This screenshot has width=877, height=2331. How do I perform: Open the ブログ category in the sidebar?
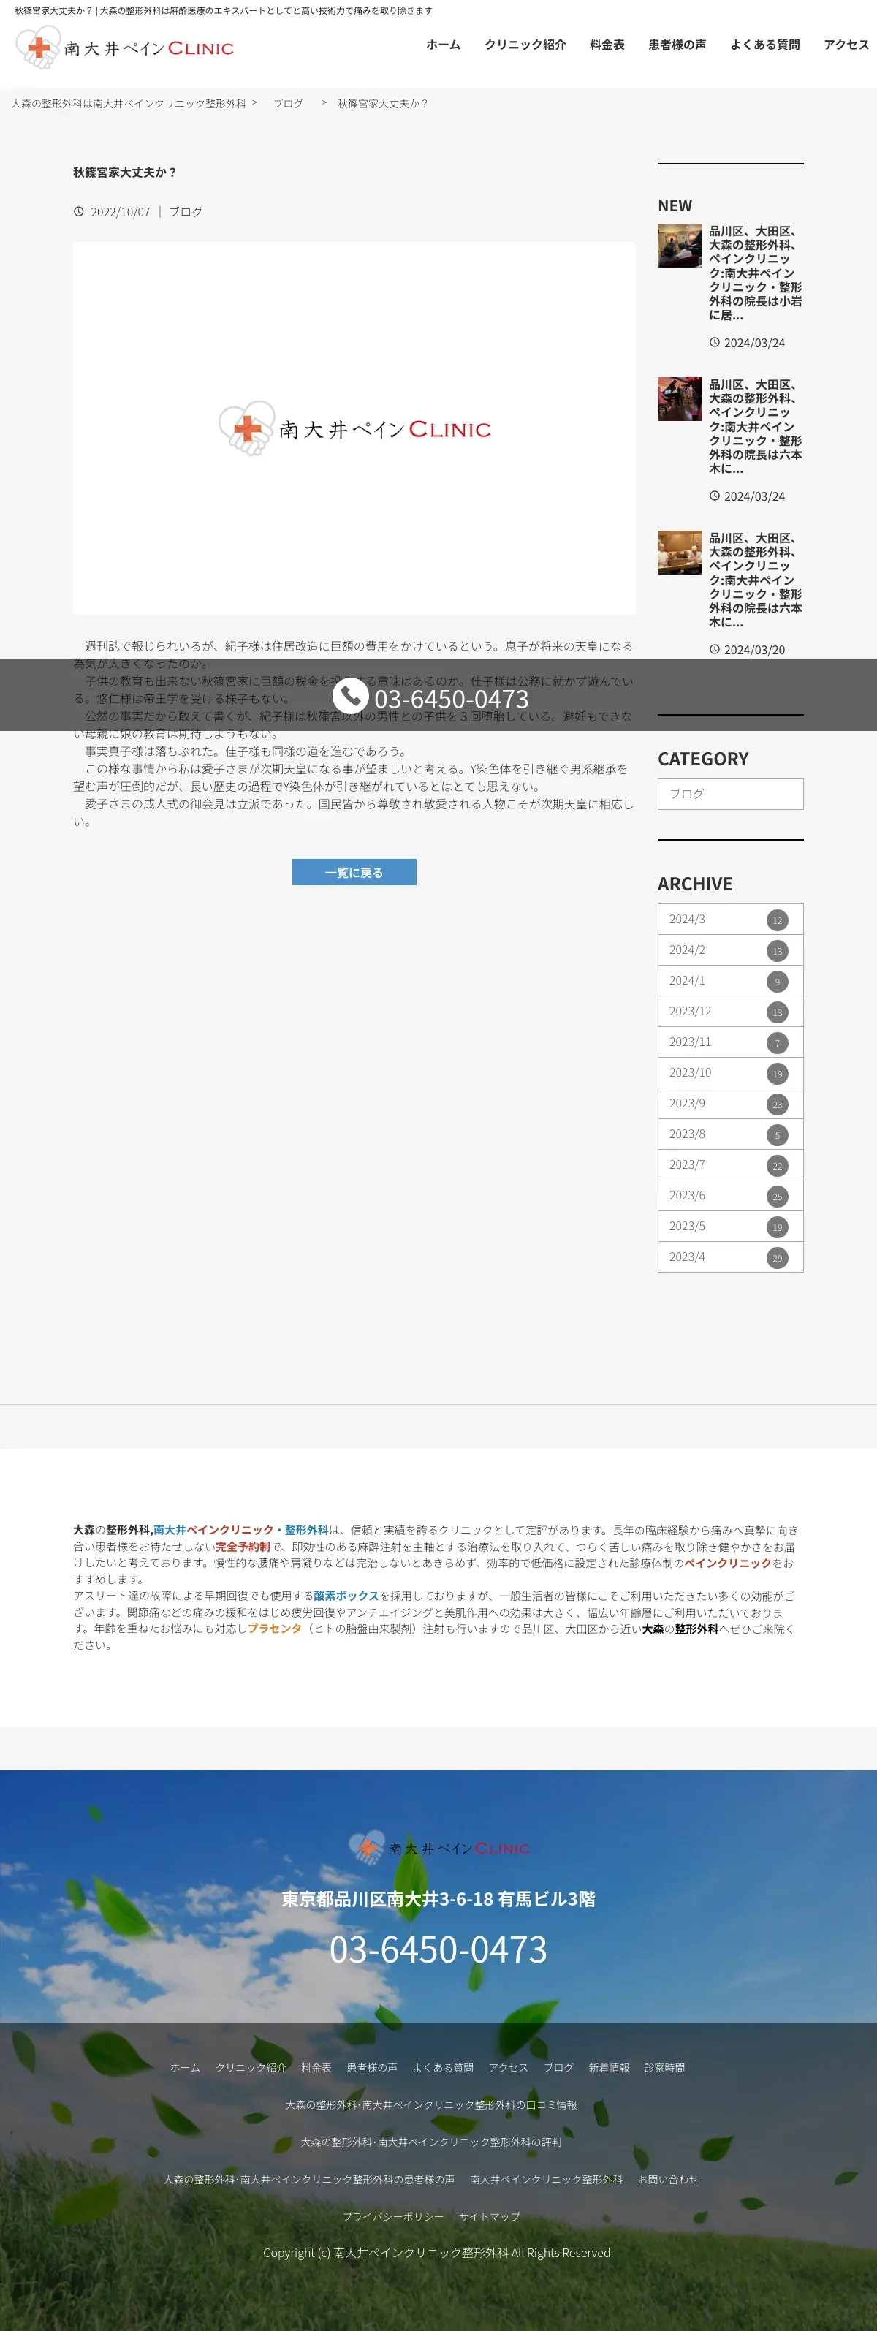point(730,794)
